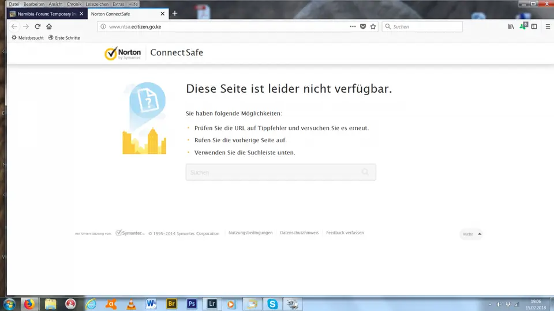Screen dimensions: 554x311
Task: Open Skype from taskbar
Action: (272, 304)
